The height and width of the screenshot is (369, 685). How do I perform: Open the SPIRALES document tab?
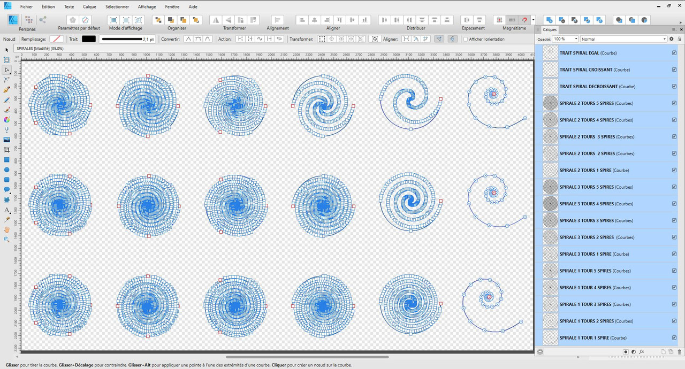pos(40,48)
